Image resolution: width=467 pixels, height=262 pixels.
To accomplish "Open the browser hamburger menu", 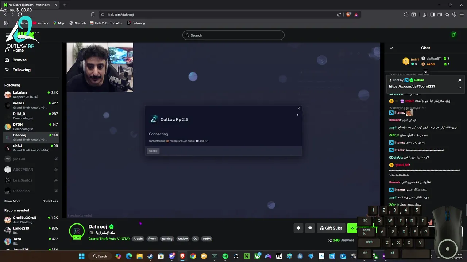I will point(462,15).
